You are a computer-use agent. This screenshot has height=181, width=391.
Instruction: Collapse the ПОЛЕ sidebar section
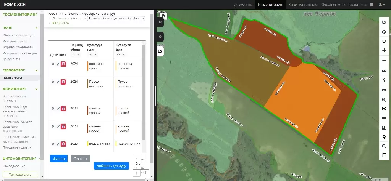(x=37, y=28)
